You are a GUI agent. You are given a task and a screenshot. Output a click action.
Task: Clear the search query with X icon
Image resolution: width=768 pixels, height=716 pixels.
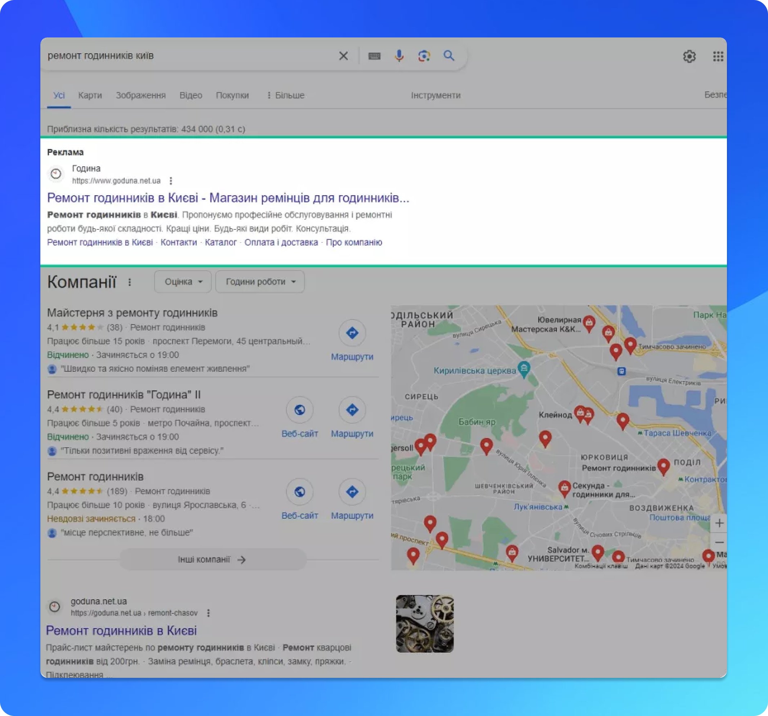pos(343,56)
